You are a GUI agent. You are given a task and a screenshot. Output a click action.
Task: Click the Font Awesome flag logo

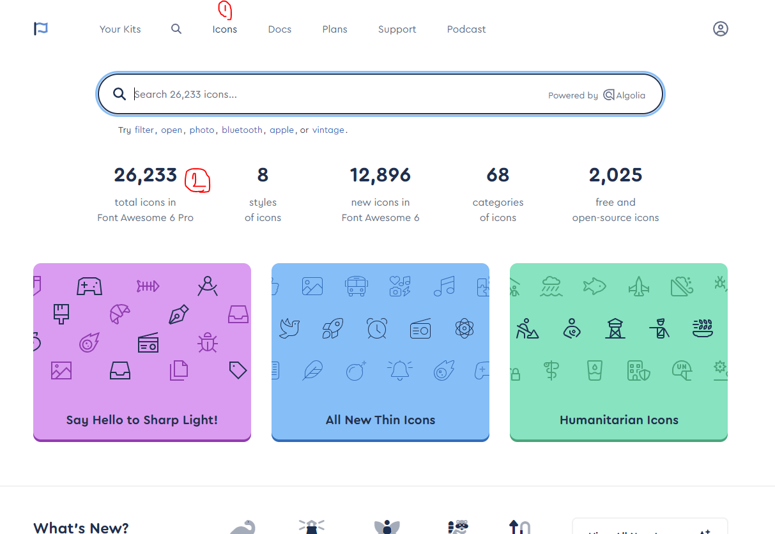[41, 29]
